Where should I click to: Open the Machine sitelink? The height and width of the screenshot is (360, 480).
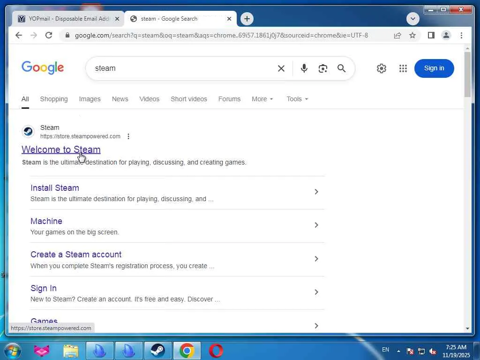(46, 221)
